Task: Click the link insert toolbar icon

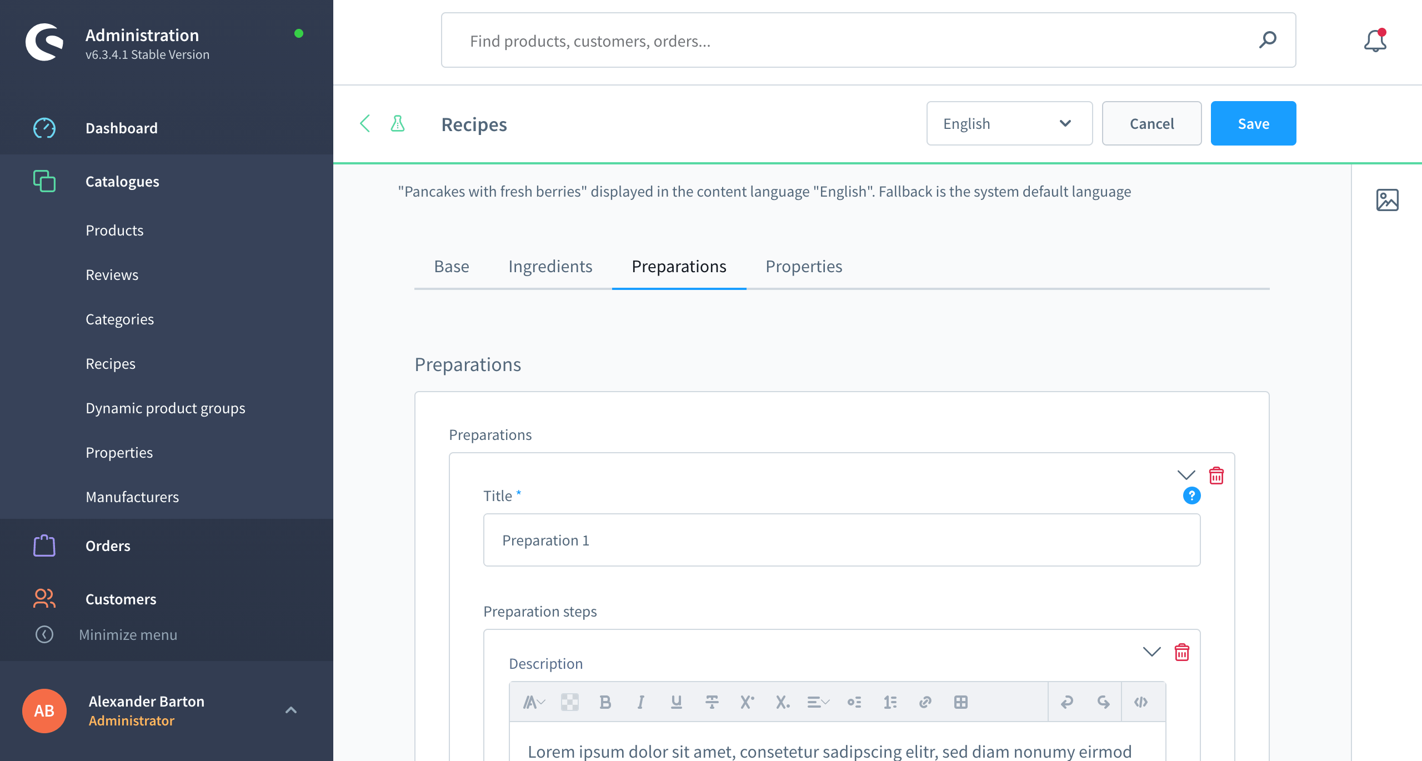Action: click(x=925, y=702)
